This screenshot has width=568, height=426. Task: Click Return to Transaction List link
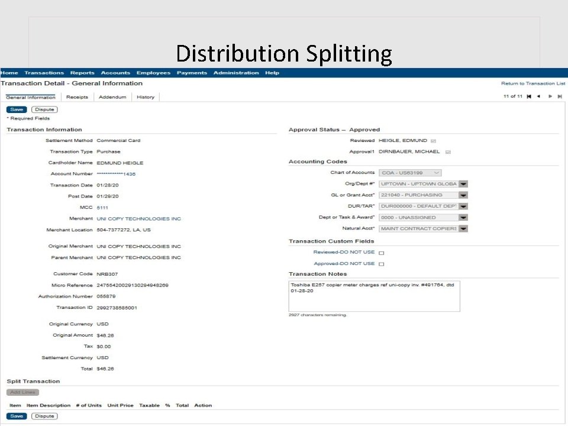532,83
